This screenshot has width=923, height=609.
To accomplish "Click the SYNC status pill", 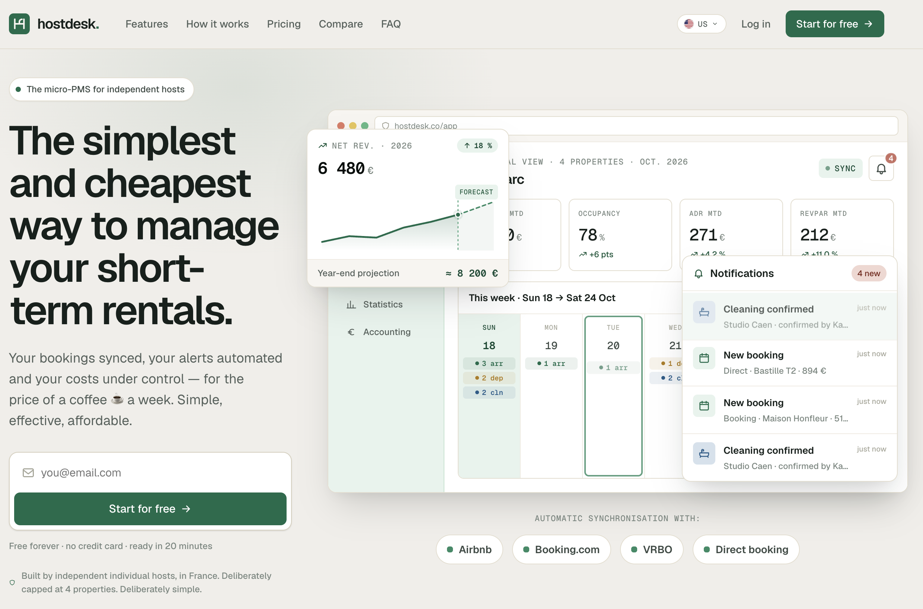I will [841, 169].
